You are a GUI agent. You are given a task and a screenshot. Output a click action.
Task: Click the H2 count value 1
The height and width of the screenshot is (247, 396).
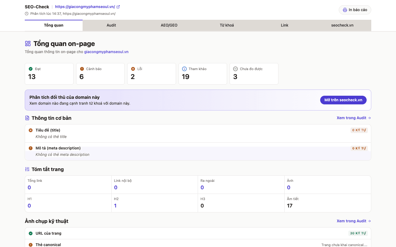115,206
